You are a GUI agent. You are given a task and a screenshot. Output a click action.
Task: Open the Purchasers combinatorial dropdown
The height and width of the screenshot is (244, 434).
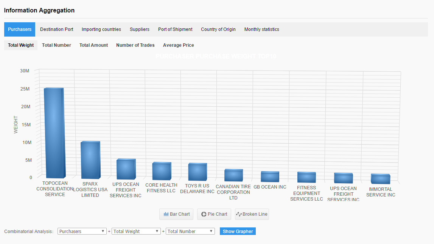pos(82,231)
